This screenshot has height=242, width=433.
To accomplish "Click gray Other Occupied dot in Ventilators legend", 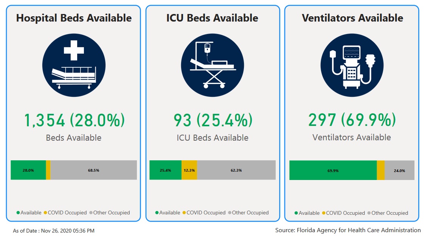I will coord(369,213).
